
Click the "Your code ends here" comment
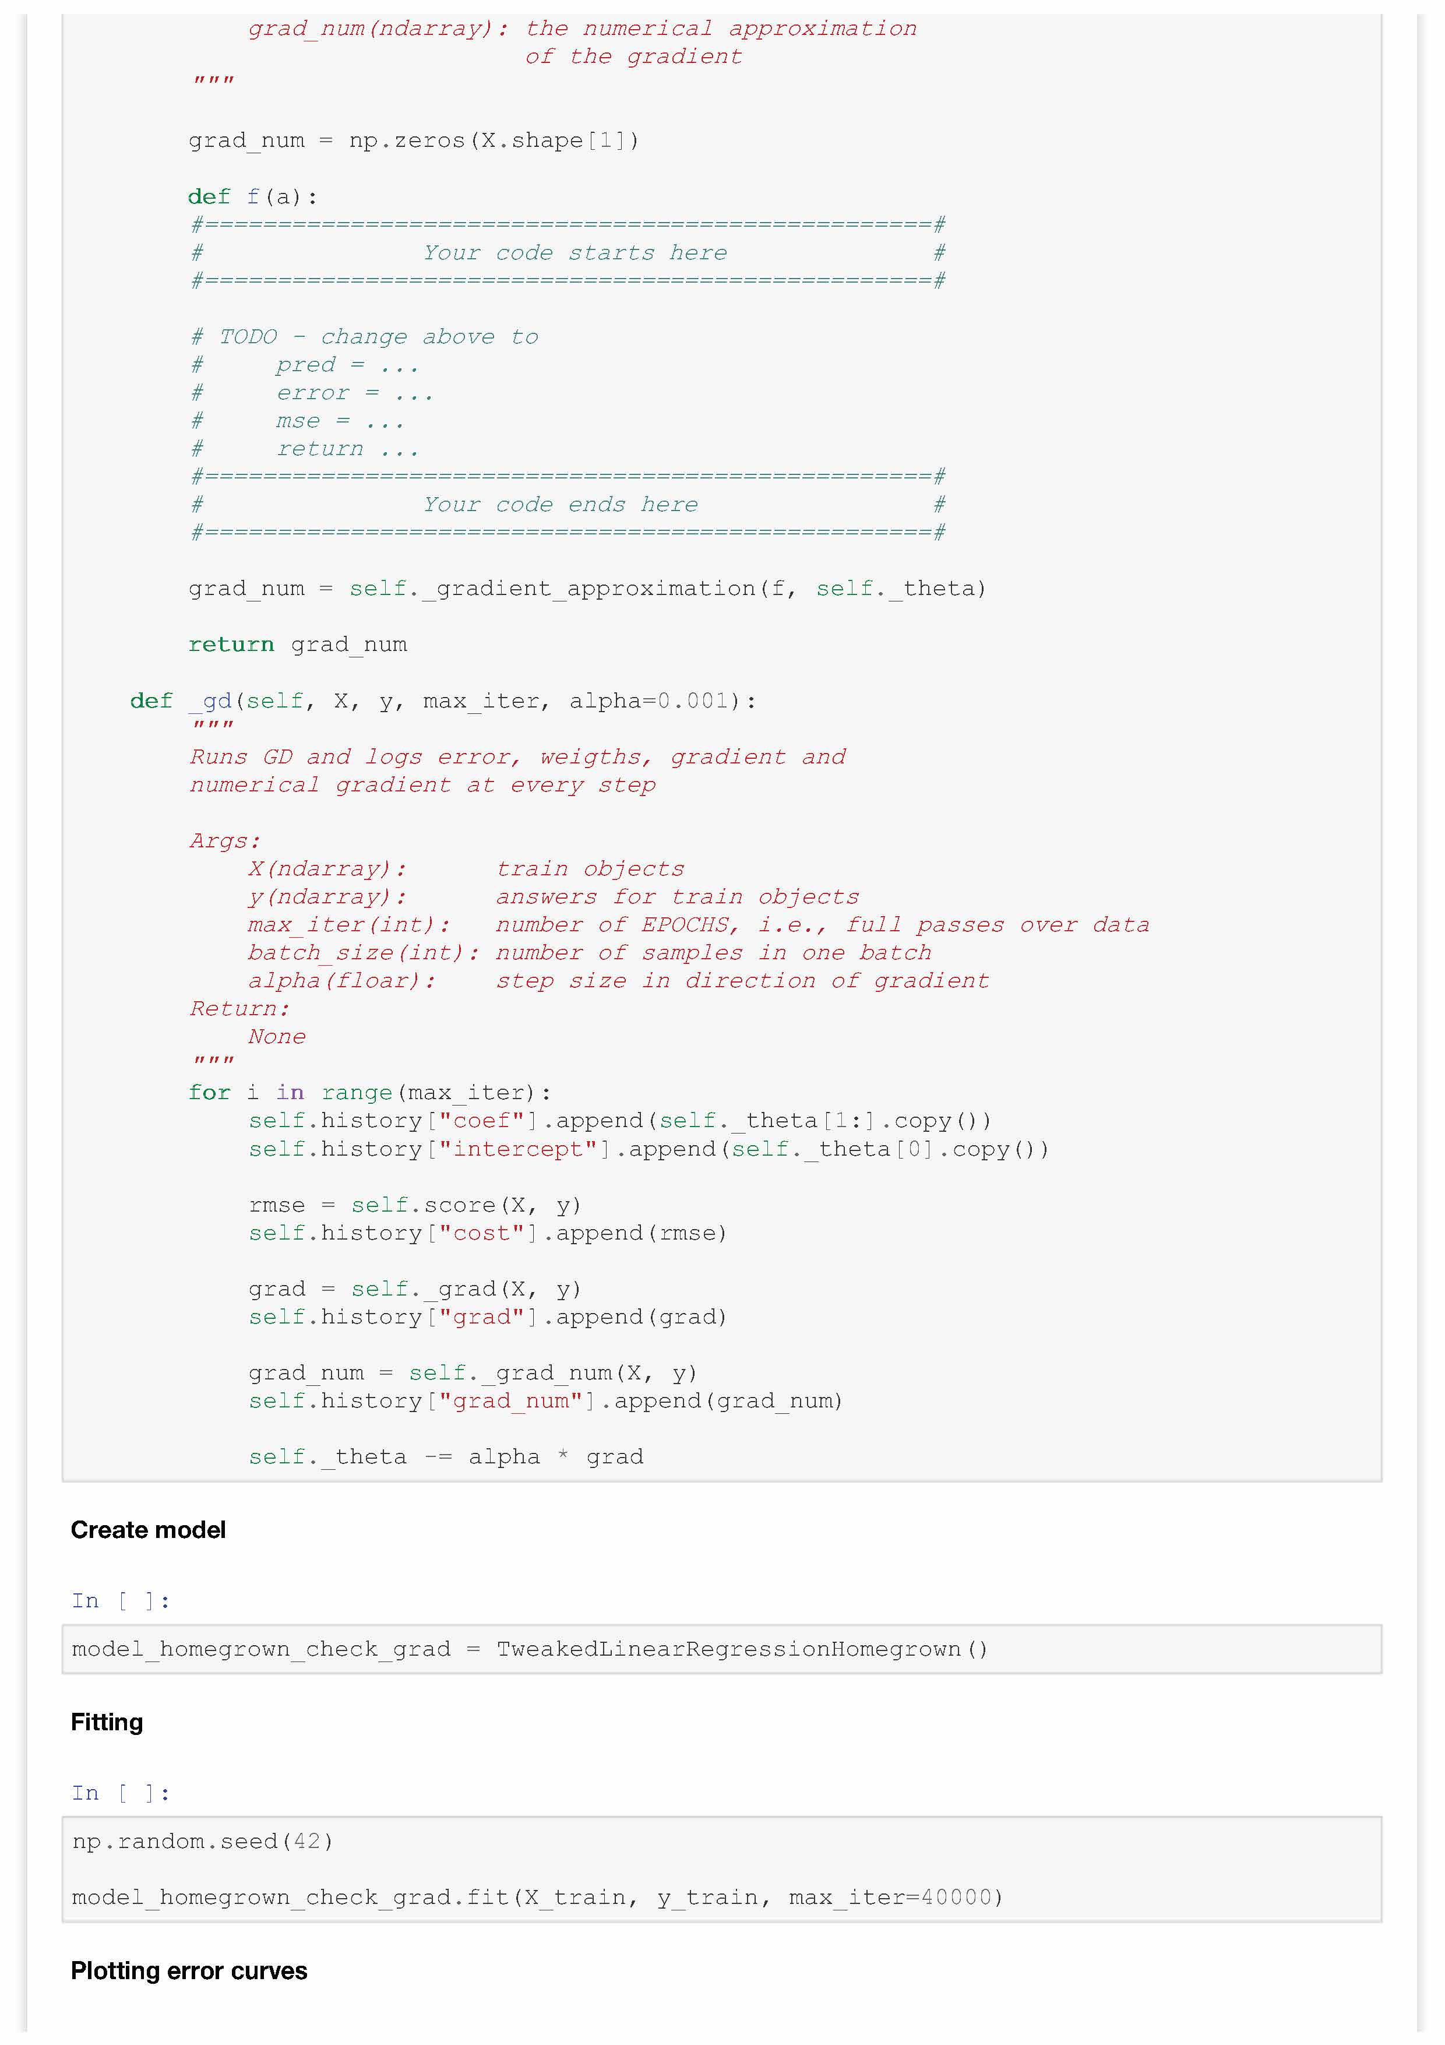(560, 505)
